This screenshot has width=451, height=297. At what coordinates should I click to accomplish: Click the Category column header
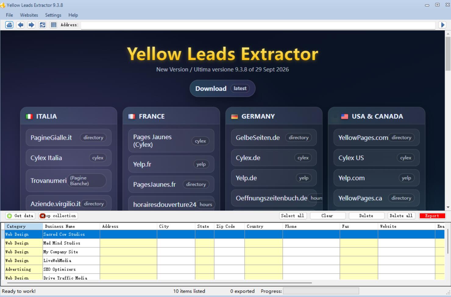point(24,226)
